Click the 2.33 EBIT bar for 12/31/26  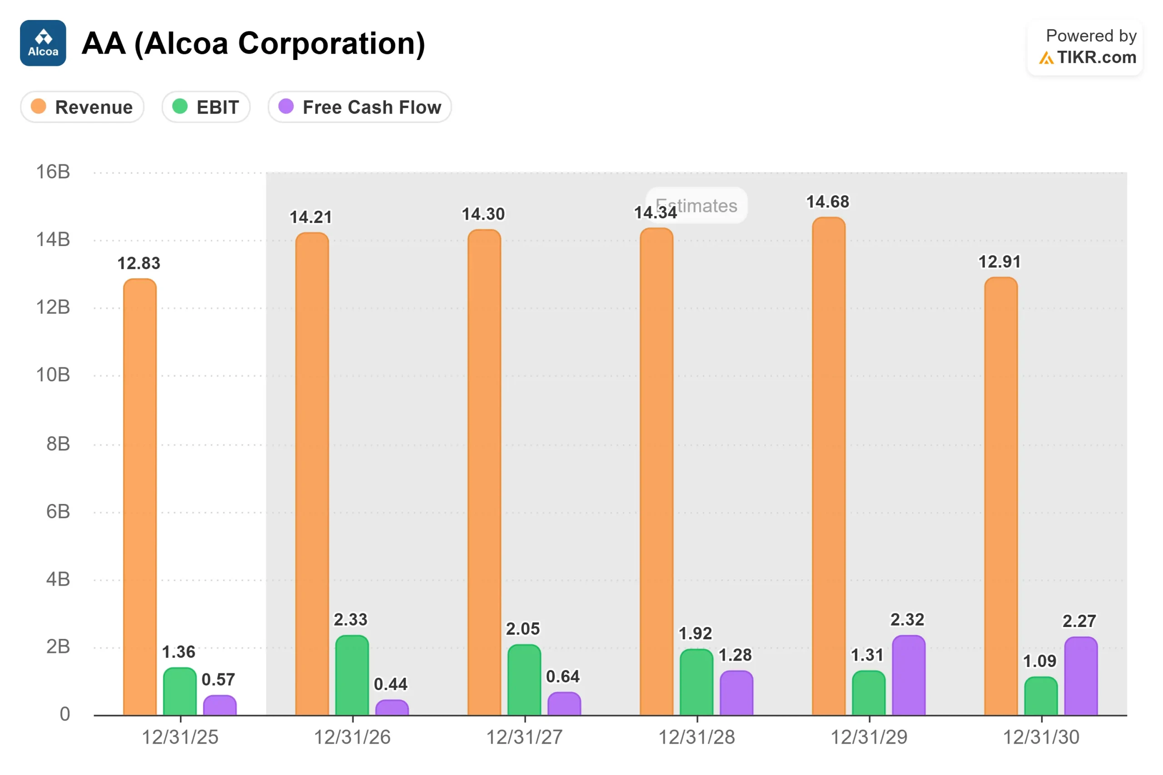pyautogui.click(x=352, y=675)
